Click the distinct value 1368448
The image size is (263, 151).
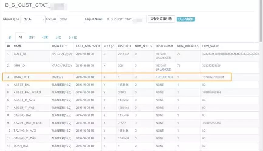(123, 108)
